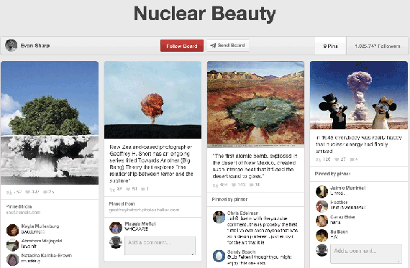This screenshot has width=410, height=268.
Task: Click the Chris Edelman name link
Action: 242,213
